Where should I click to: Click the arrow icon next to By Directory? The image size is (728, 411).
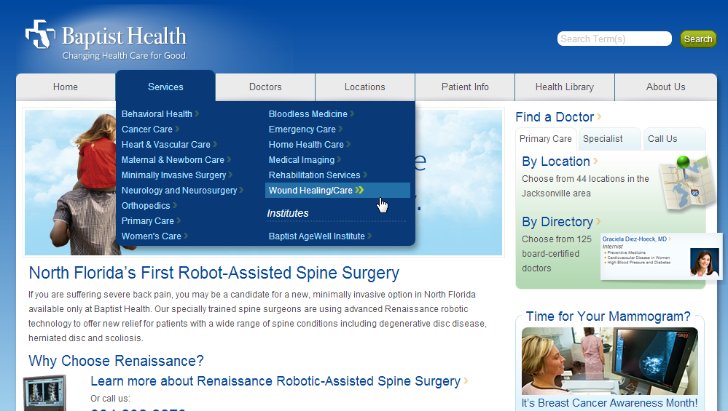click(598, 221)
